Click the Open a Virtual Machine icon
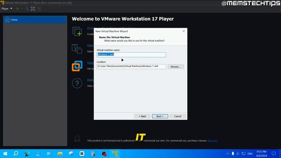Viewport: 281px width, 158px height. 77,49
